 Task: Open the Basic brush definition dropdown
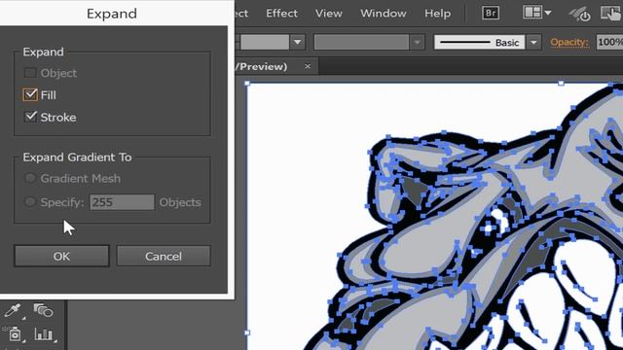click(533, 42)
